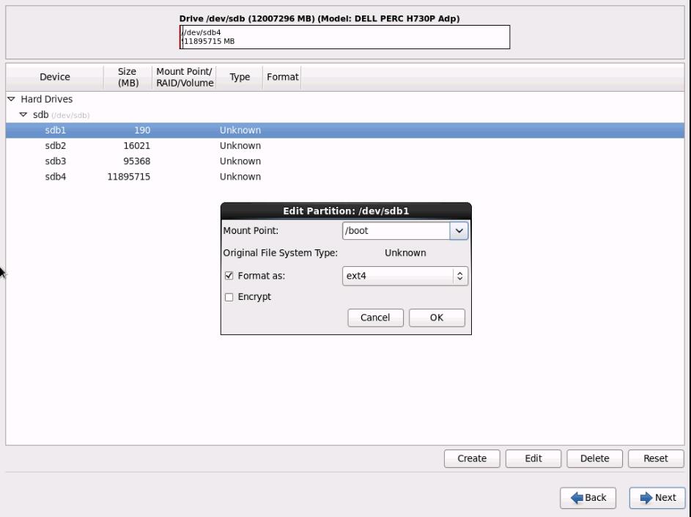The width and height of the screenshot is (691, 517).
Task: Click the Back button with arrow icon
Action: pyautogui.click(x=588, y=497)
